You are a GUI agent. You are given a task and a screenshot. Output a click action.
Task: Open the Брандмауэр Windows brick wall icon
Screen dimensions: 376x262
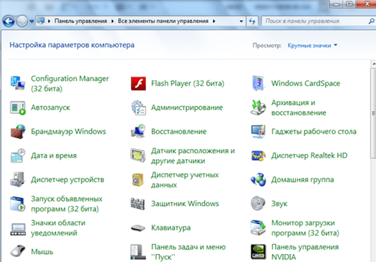18,132
